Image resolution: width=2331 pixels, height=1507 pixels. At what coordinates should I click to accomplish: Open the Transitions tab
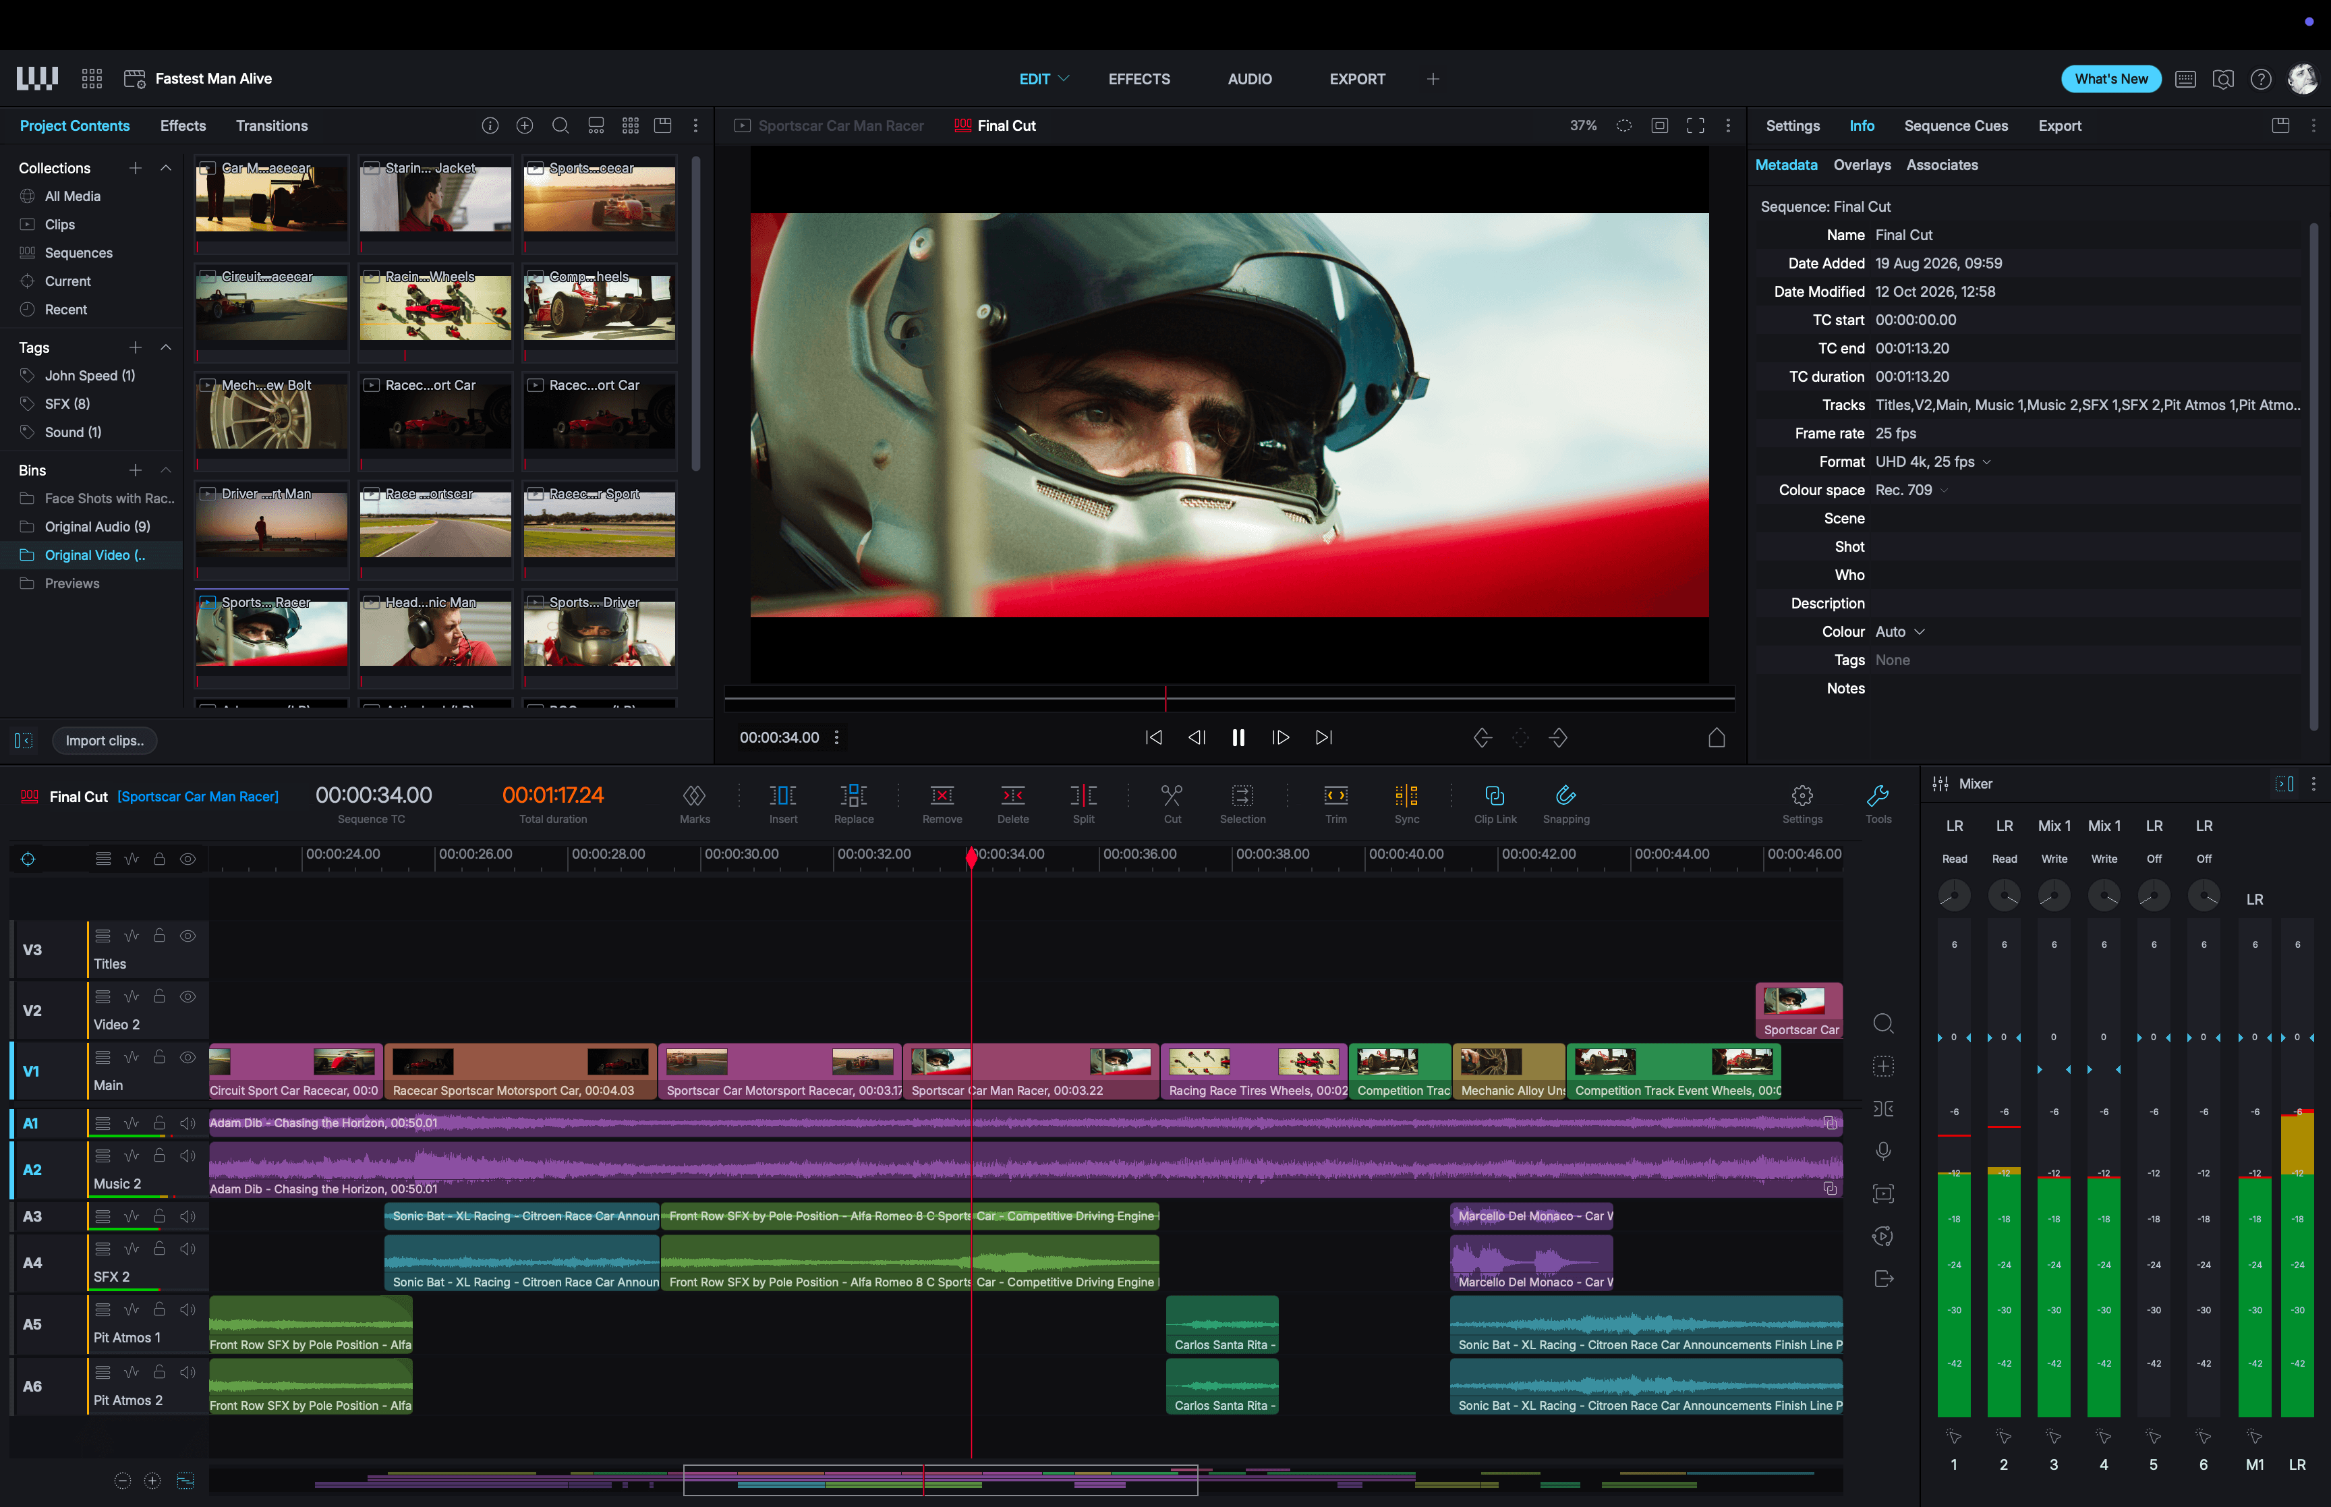point(271,125)
